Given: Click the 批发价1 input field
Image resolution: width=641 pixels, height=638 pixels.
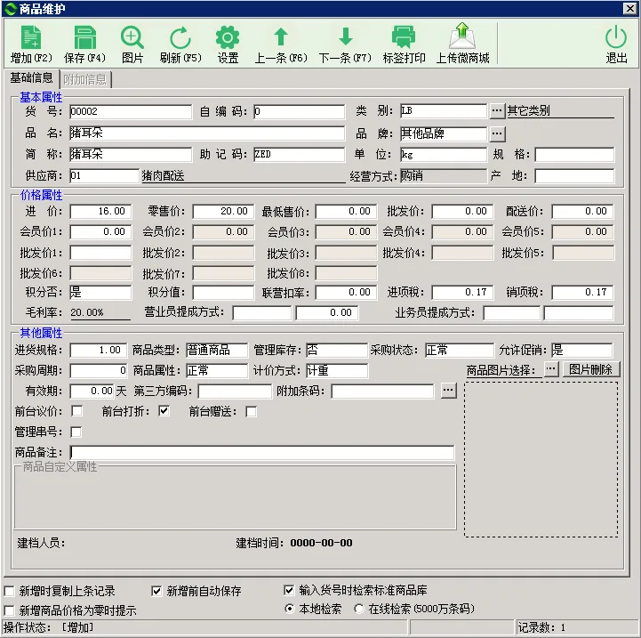Looking at the screenshot, I should coord(100,253).
